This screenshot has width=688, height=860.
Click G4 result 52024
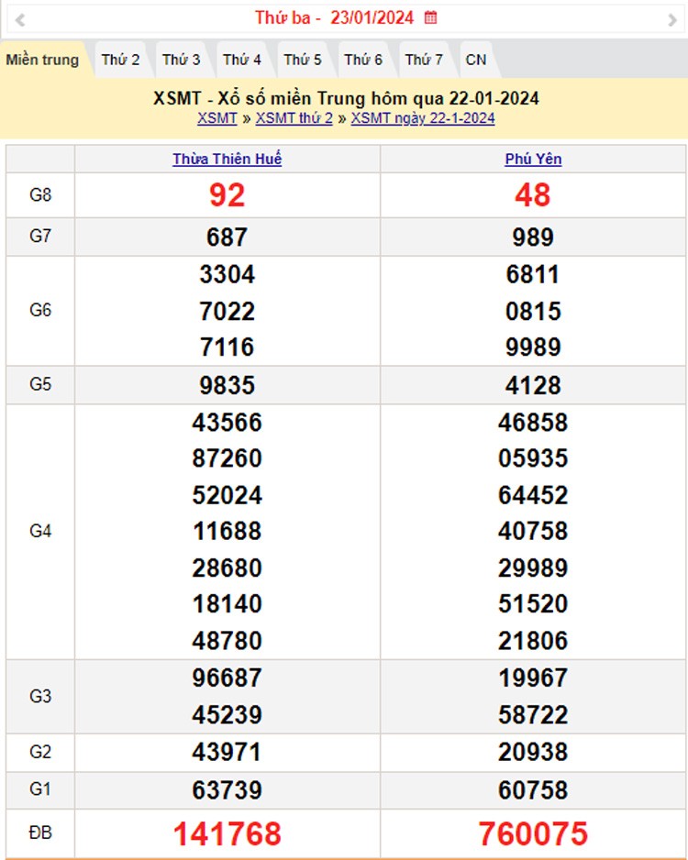coord(227,495)
